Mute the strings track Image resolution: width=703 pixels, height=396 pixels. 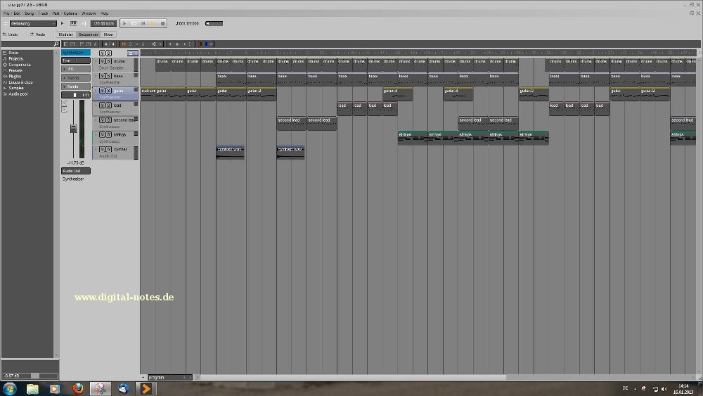[x=101, y=134]
